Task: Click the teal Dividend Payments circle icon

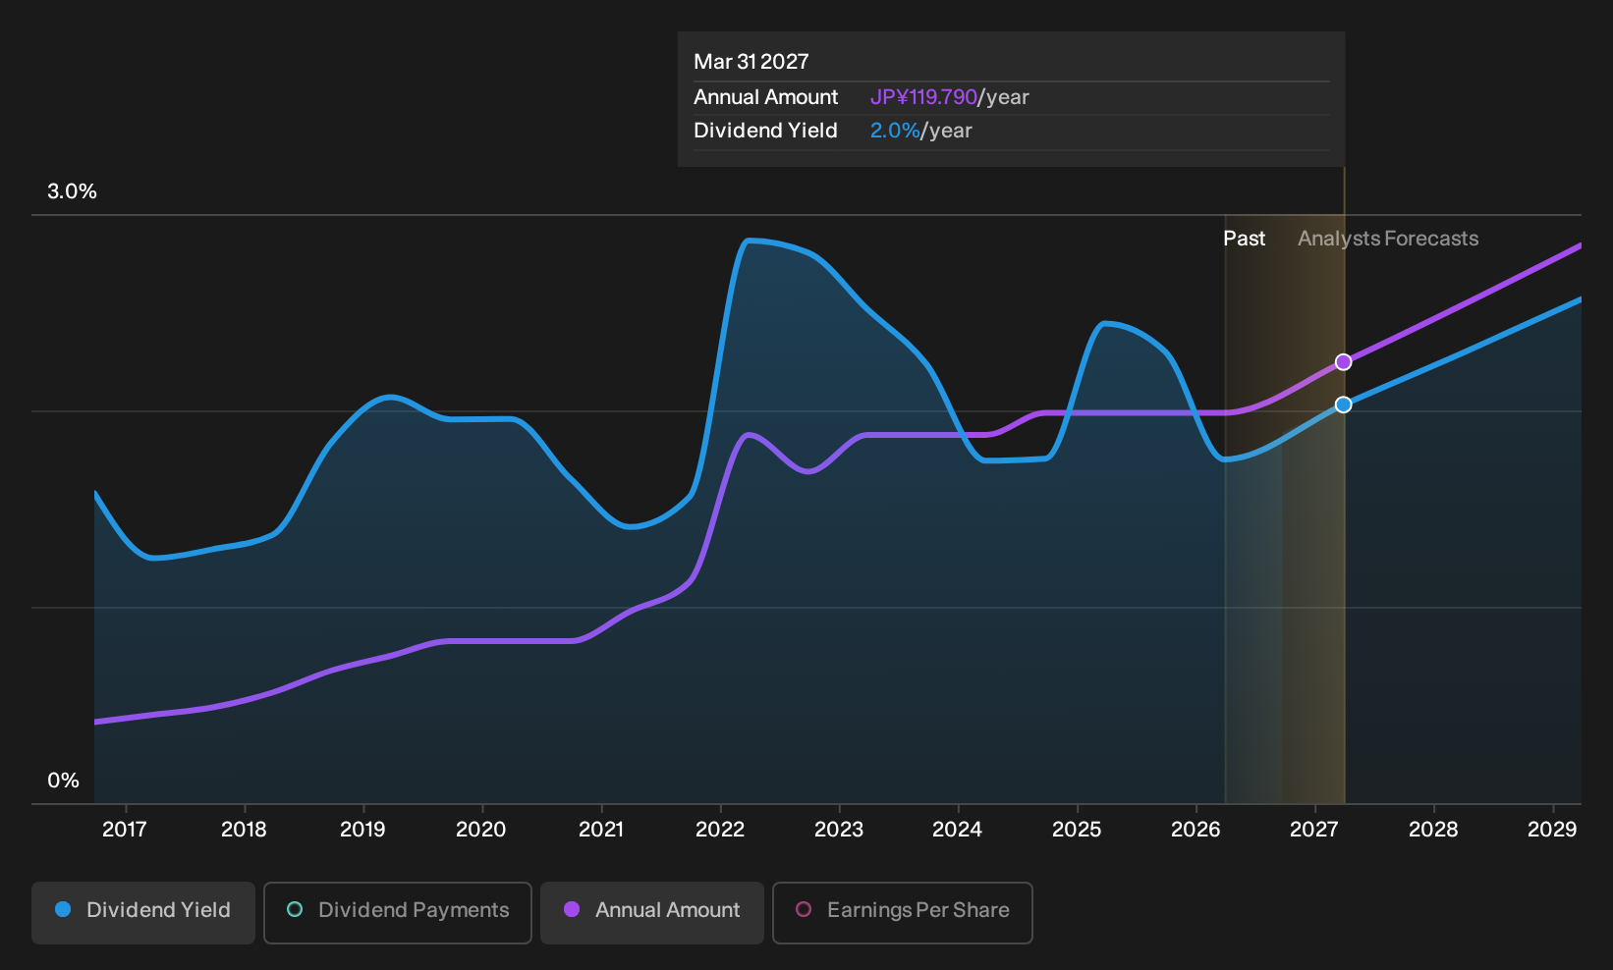Action: (x=295, y=909)
